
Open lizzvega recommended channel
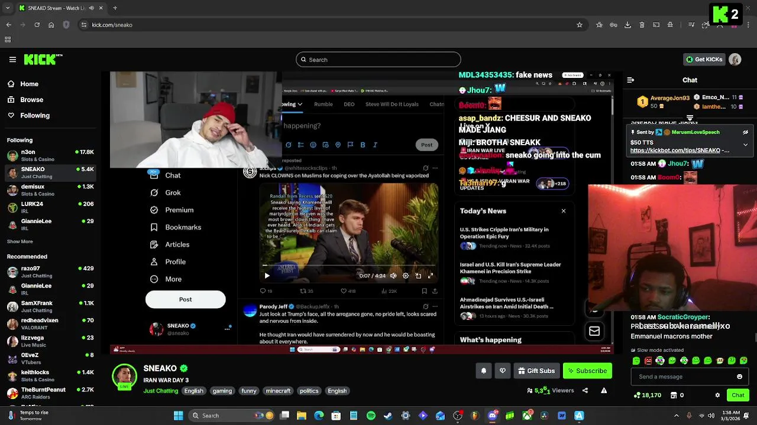pos(50,341)
